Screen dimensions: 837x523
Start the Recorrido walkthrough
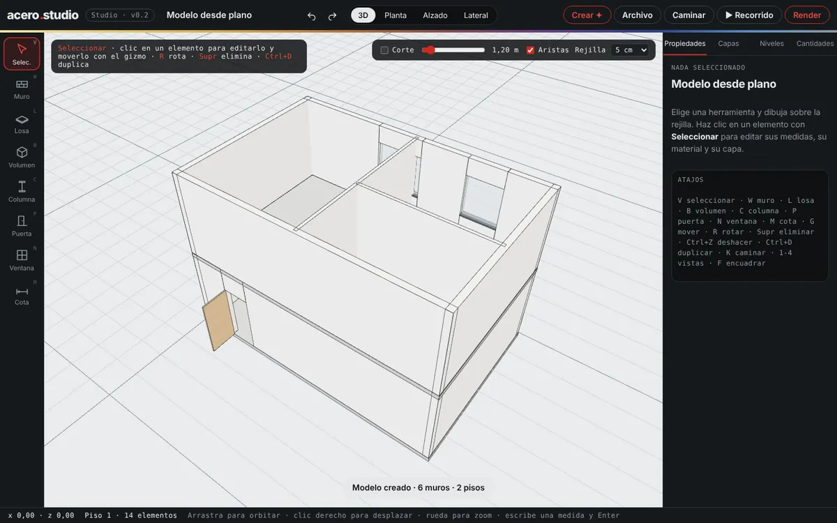click(x=750, y=15)
